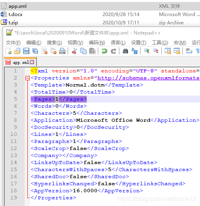The height and width of the screenshot is (206, 200).
Task: Redo the last undone edit
Action: tap(114, 51)
